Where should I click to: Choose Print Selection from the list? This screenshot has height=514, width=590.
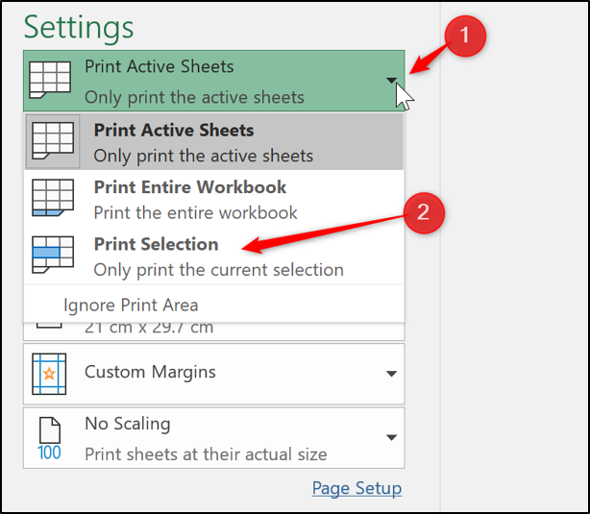coord(157,244)
